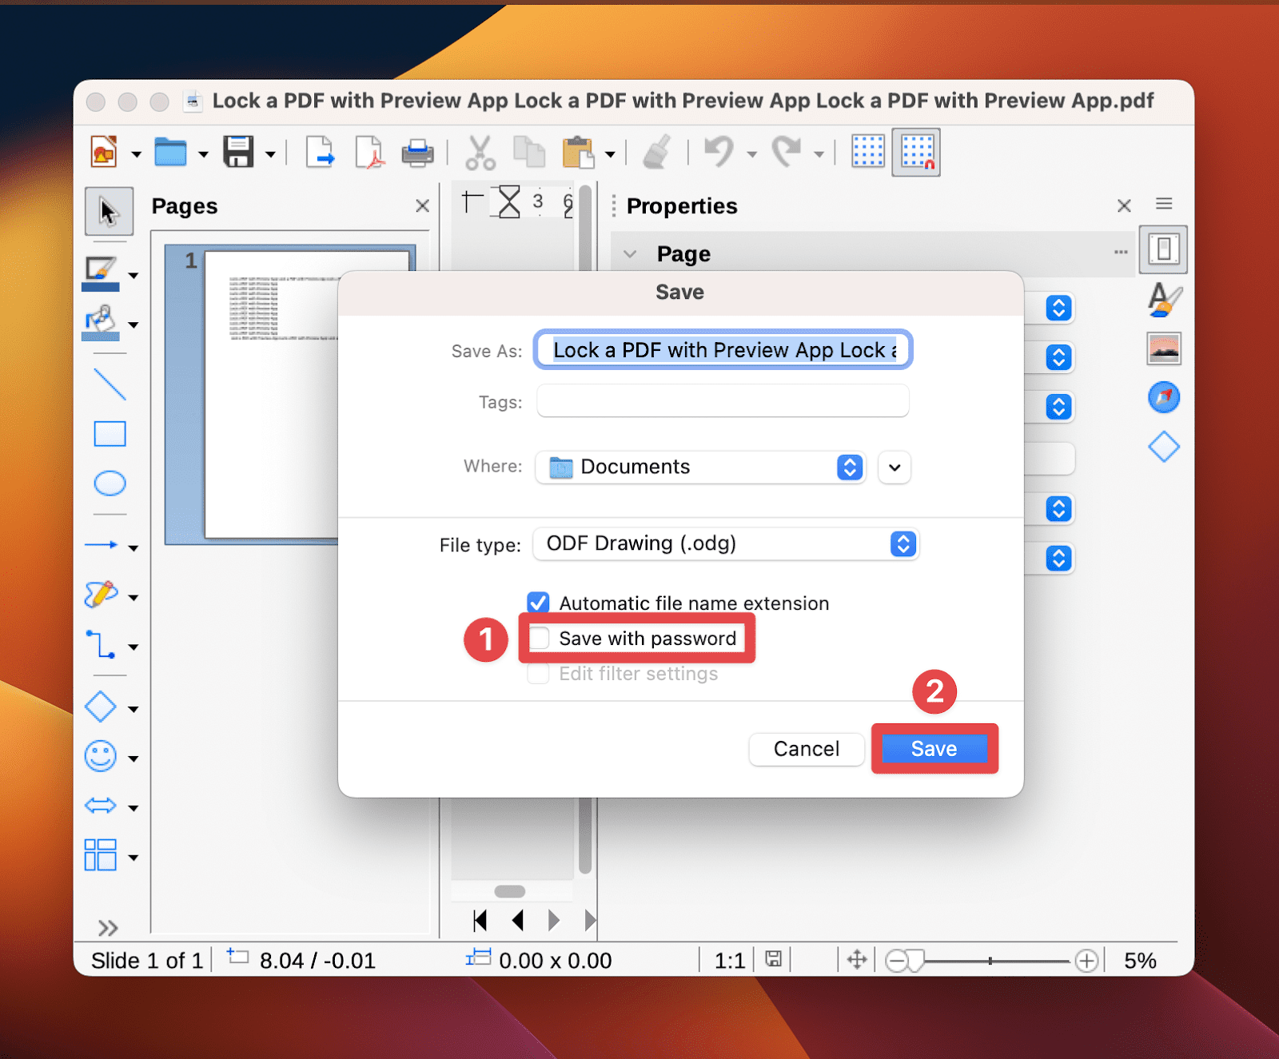The image size is (1279, 1059).
Task: Select the Insert Line tool
Action: (110, 384)
